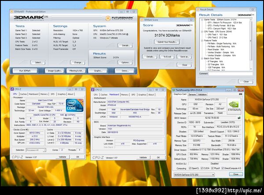Switch to the Caches tab in CPU window
The image size is (264, 195).
tap(23, 94)
